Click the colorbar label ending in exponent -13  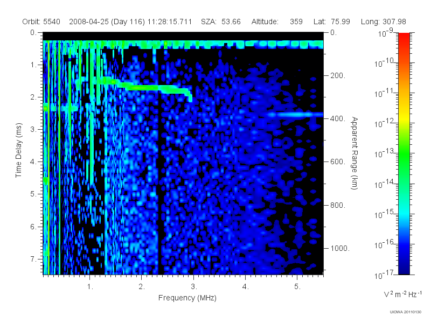point(384,154)
